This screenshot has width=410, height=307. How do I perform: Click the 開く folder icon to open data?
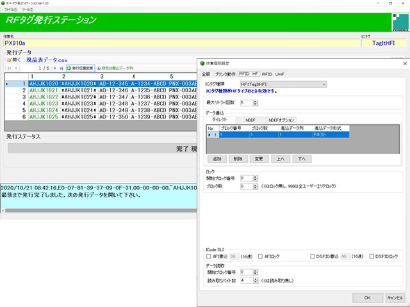9,60
